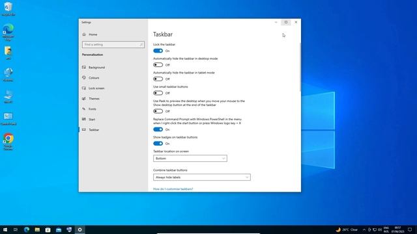Screen dimensions: 417x234
Task: Turn off Lock the taskbar toggle
Action: point(158,51)
